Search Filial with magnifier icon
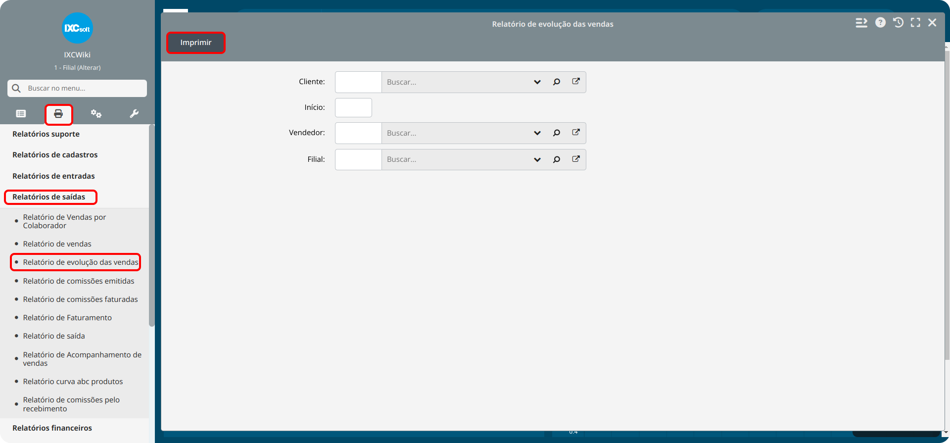Image resolution: width=950 pixels, height=443 pixels. click(x=557, y=159)
